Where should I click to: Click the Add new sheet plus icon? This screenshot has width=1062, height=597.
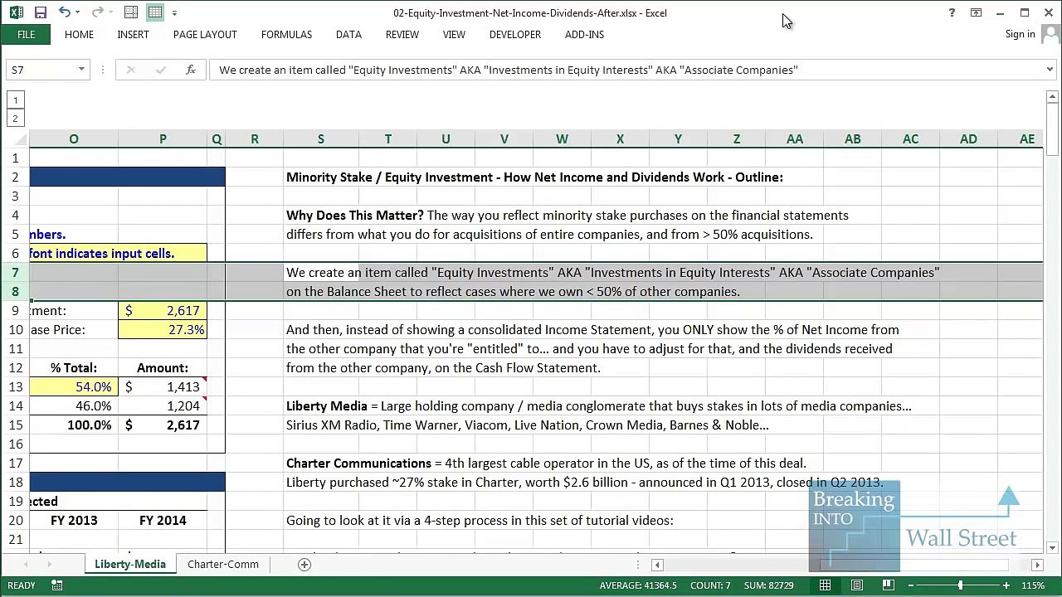point(304,565)
